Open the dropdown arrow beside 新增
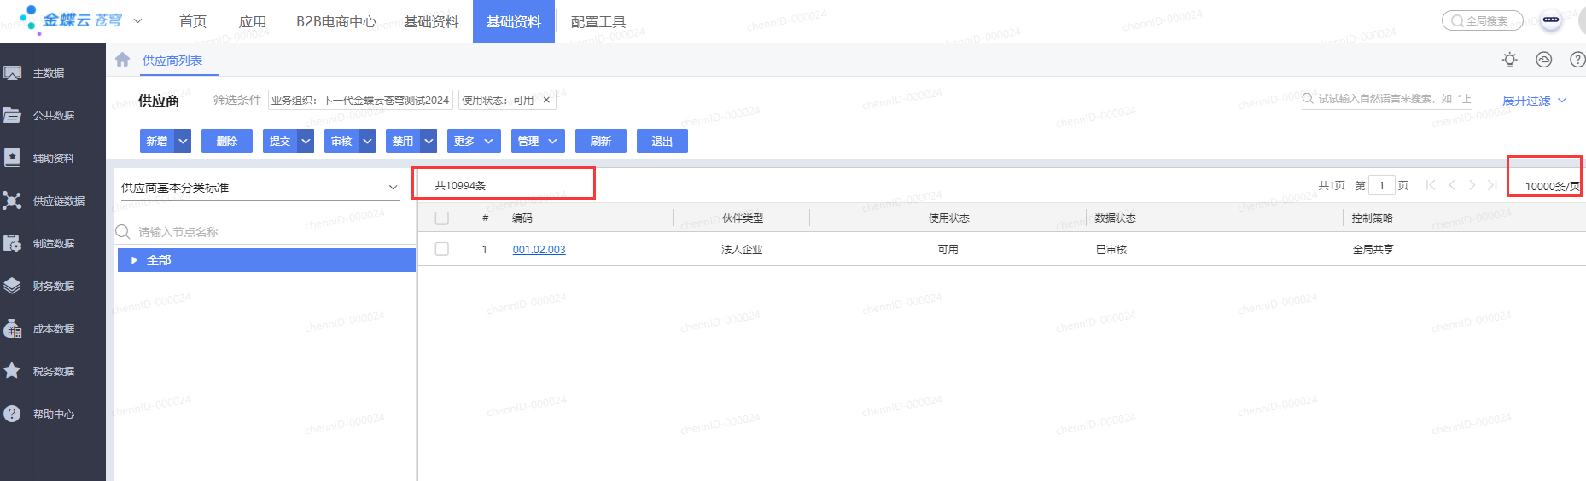Viewport: 1586px width, 481px height. (183, 141)
